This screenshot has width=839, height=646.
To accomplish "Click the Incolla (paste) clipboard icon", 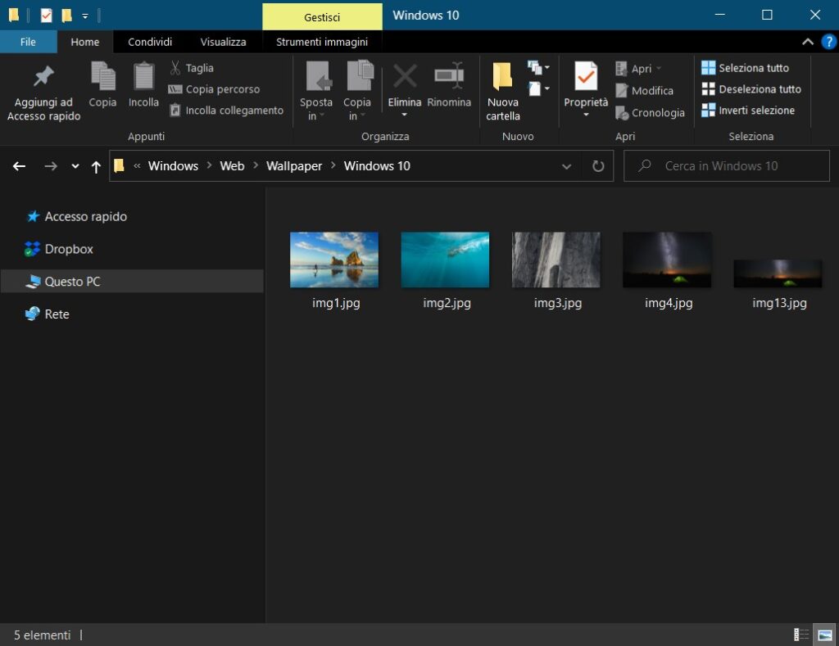I will coord(143,78).
